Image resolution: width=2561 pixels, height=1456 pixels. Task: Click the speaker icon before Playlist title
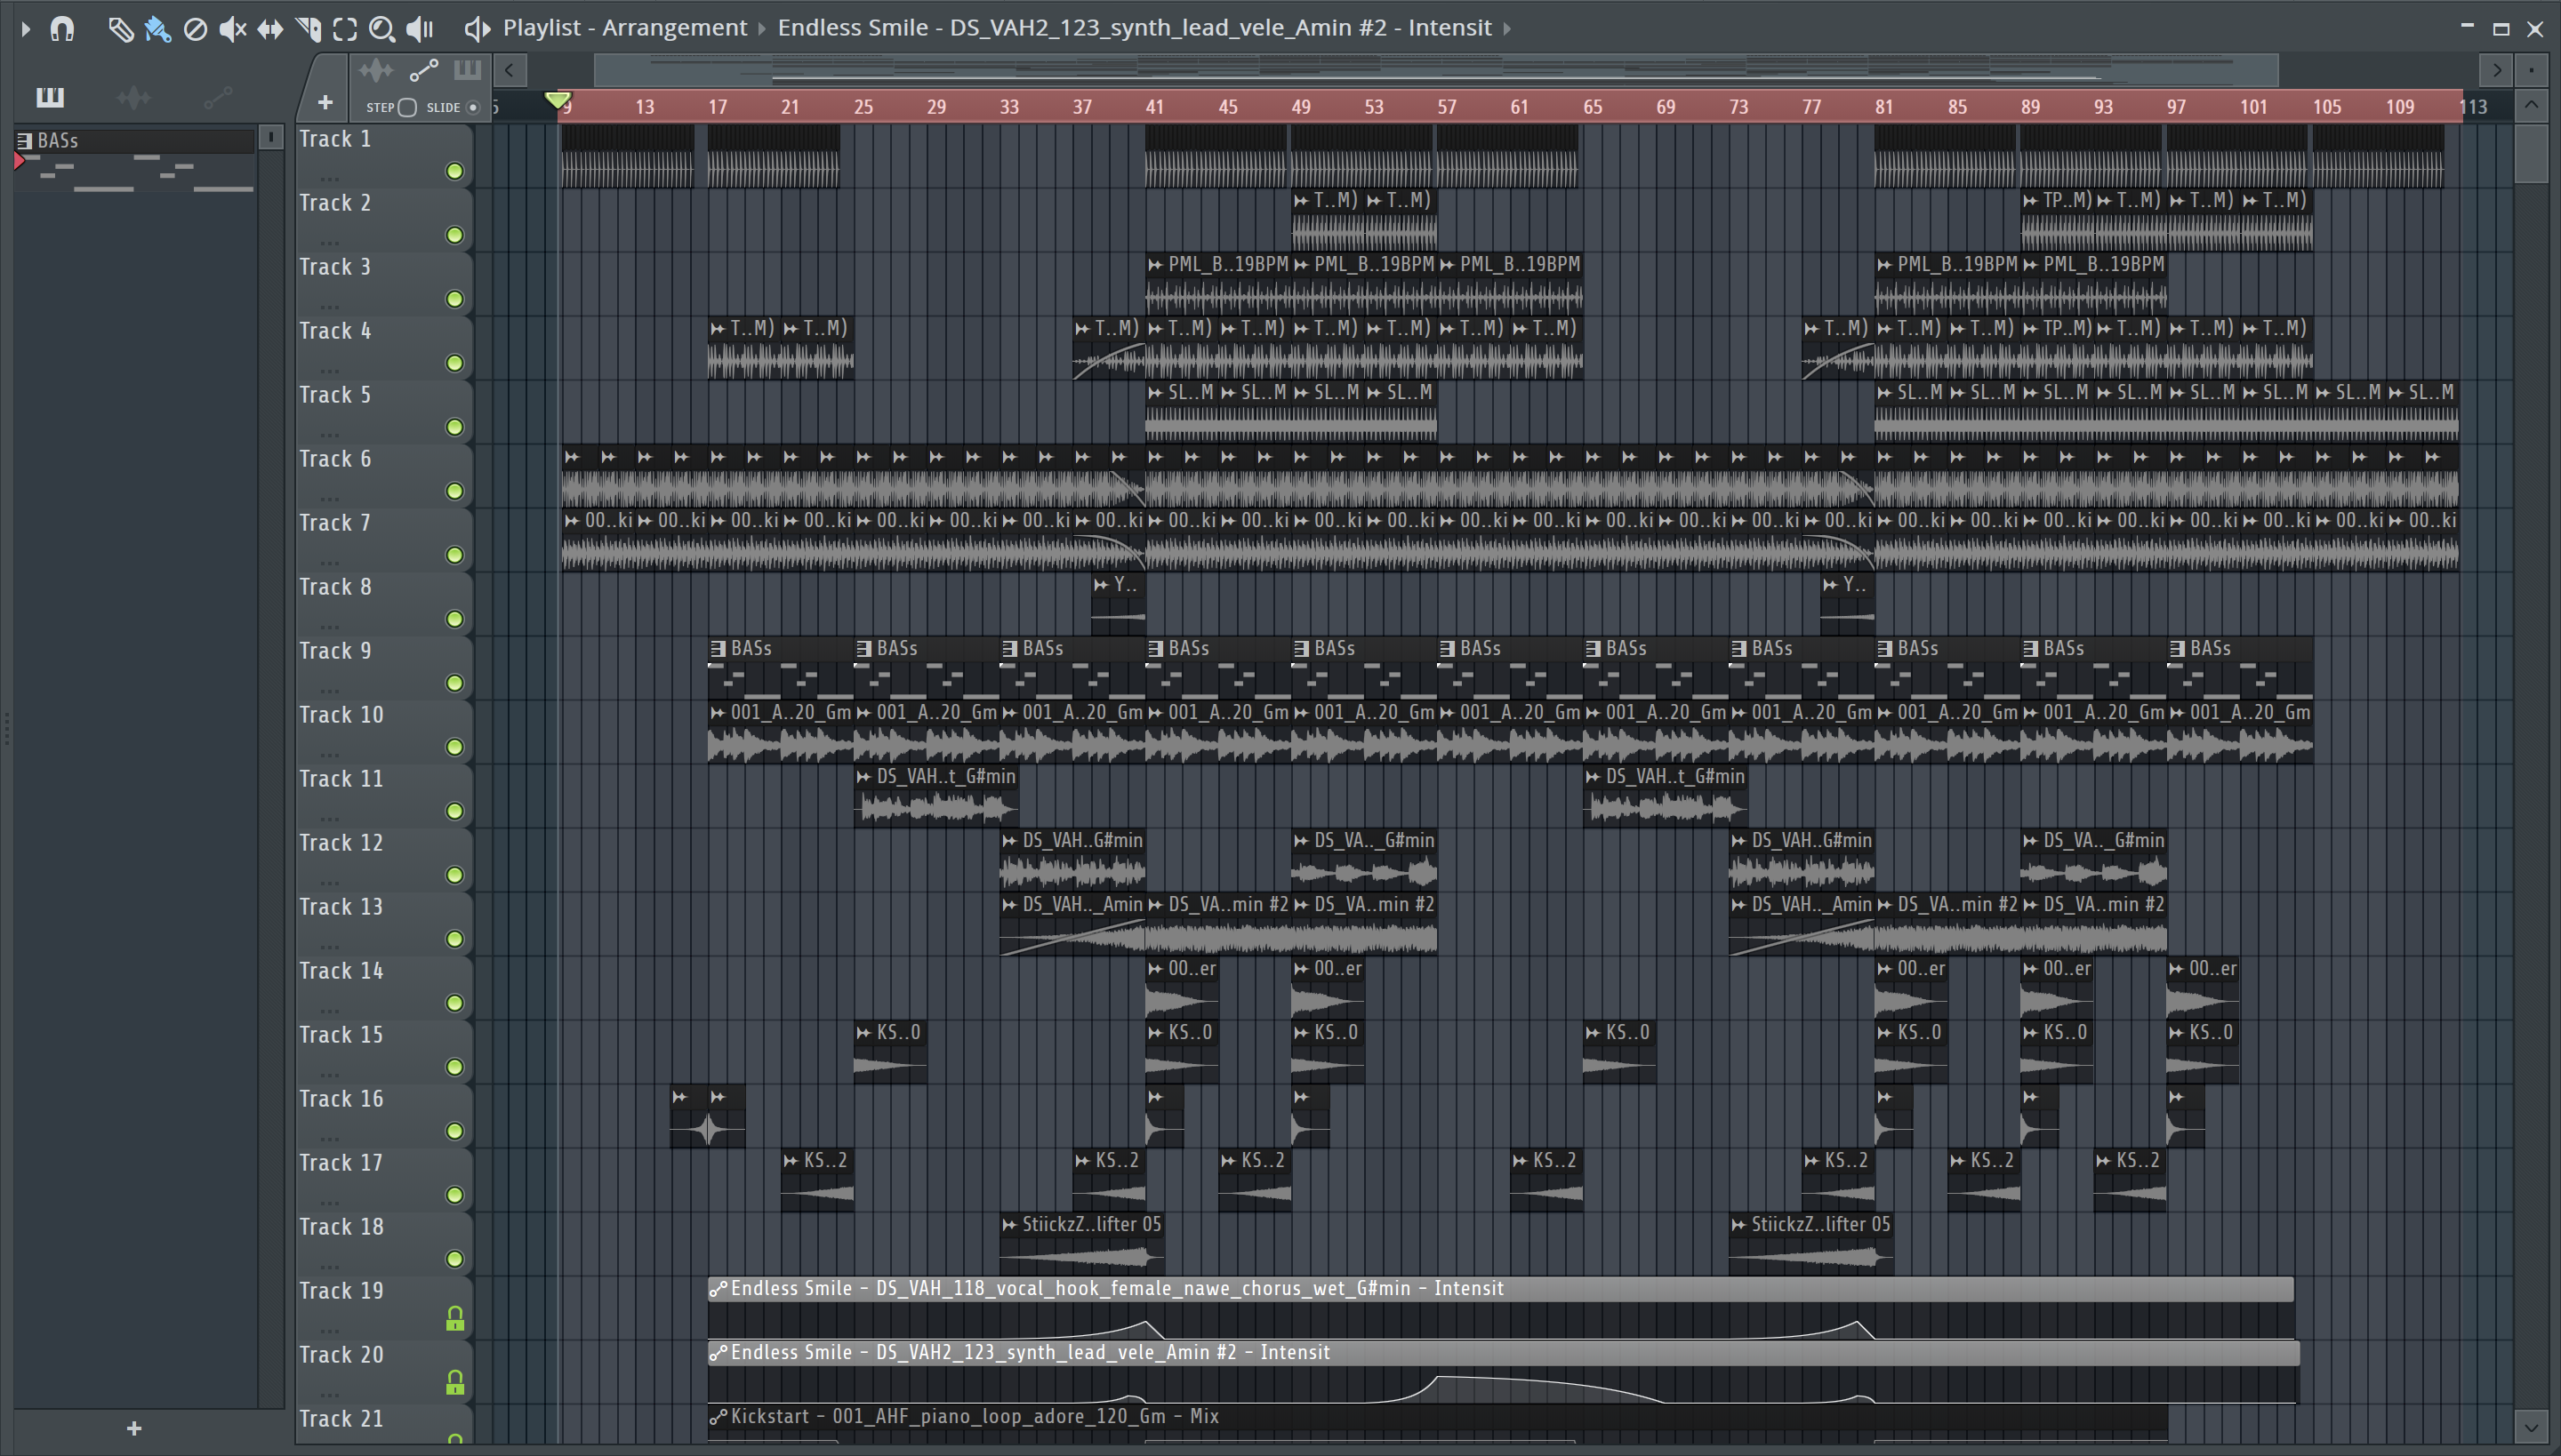(478, 29)
